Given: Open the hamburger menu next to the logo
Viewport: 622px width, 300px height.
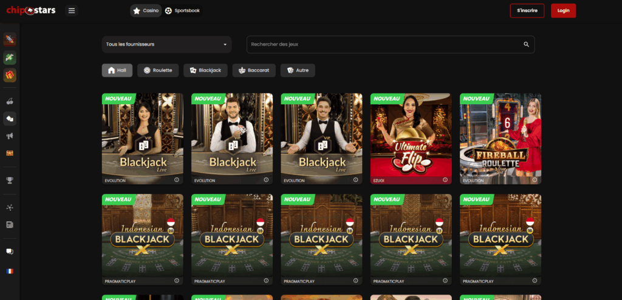Looking at the screenshot, I should coord(72,11).
